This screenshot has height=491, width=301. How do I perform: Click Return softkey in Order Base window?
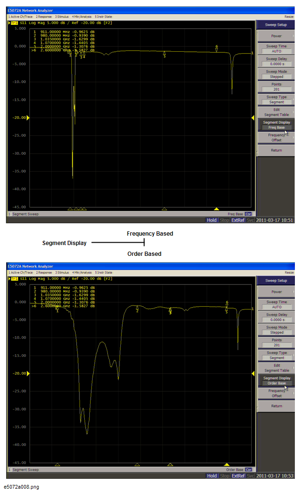click(x=276, y=406)
